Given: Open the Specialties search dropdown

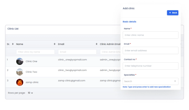Looking at the screenshot, I should pos(148,81).
